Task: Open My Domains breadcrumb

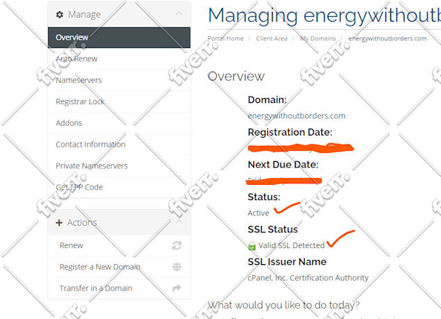Action: [x=318, y=38]
